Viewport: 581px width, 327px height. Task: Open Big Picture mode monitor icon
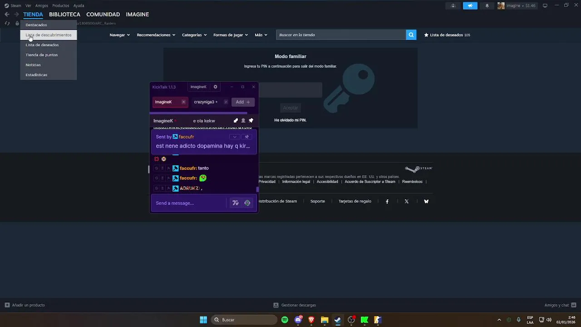point(545,5)
